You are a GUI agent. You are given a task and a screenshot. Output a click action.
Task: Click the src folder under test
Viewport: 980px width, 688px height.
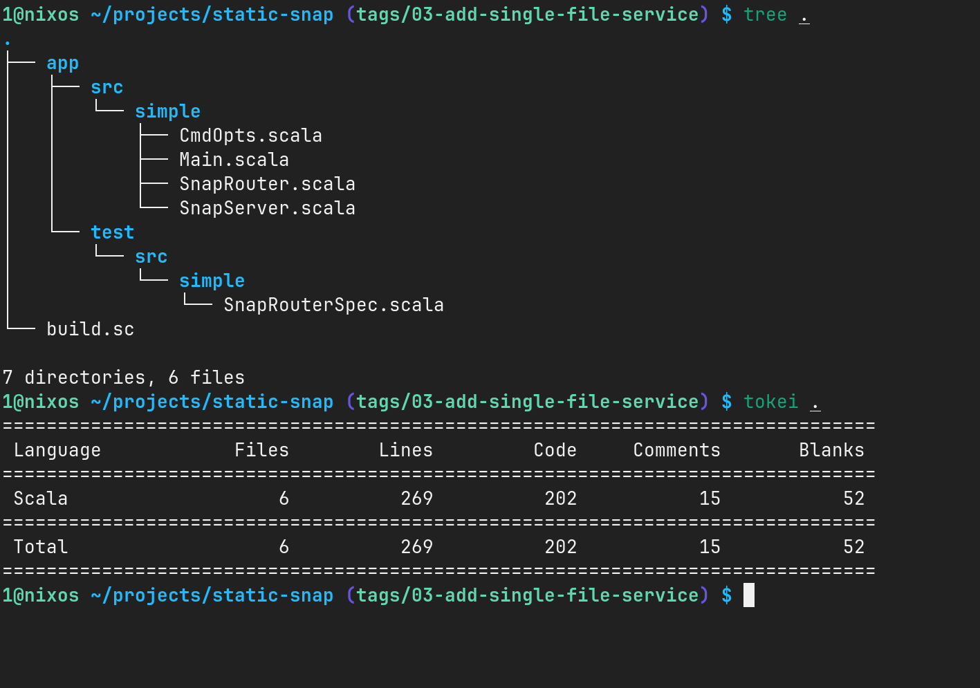pos(151,257)
